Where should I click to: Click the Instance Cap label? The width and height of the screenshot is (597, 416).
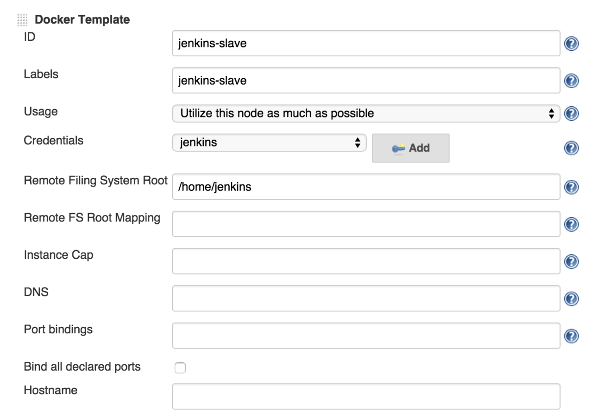pos(59,255)
